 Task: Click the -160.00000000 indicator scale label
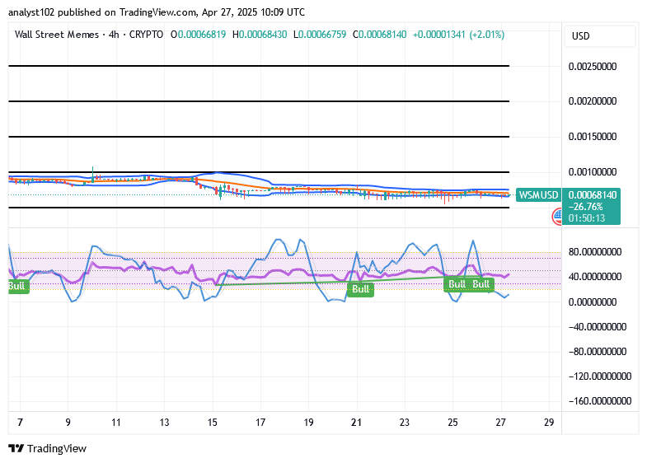[599, 401]
